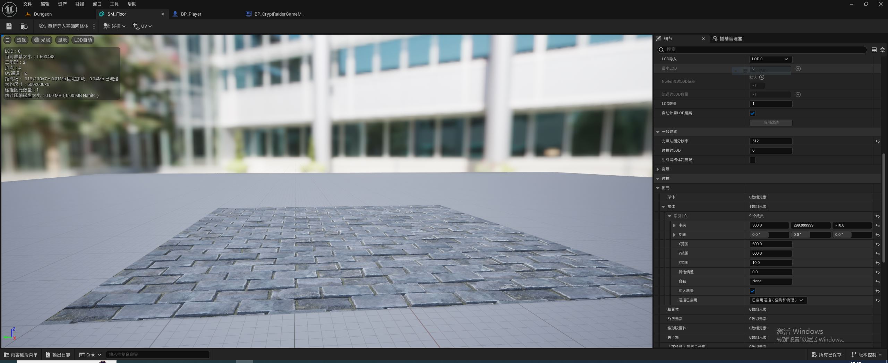Image resolution: width=888 pixels, height=363 pixels.
Task: Collapse the Primitives section
Action: pos(658,188)
